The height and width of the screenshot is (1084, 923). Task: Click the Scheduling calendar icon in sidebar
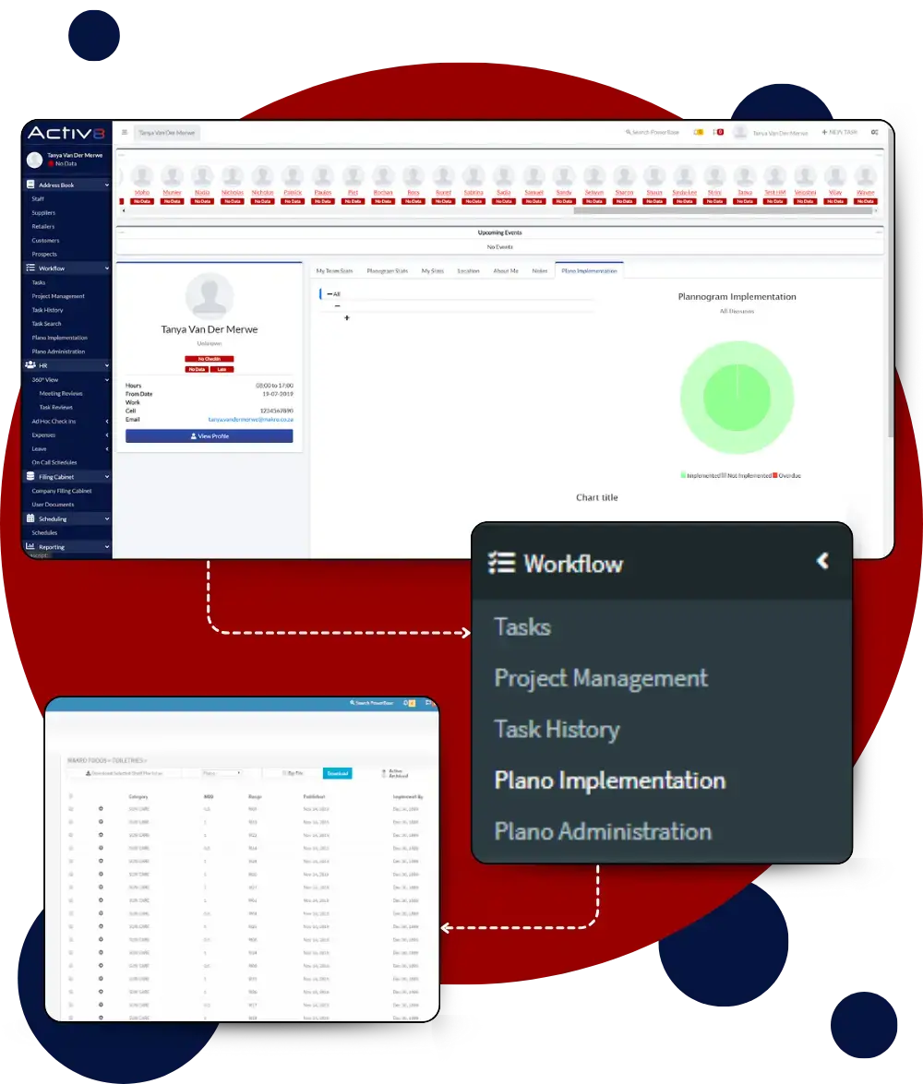30,518
